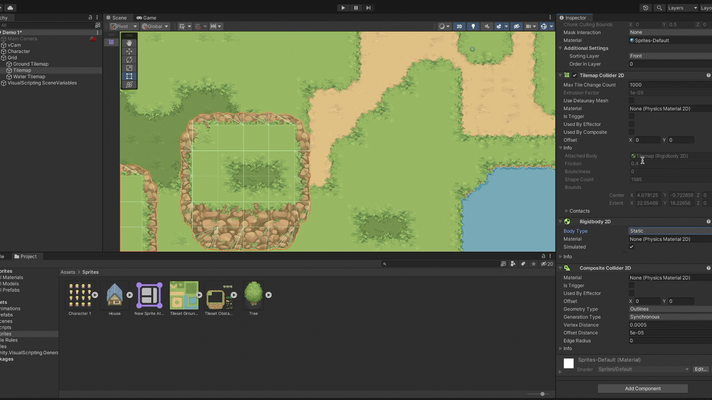Toggle Simulated on the Rigidbody 2D
Viewport: 712px width, 400px height.
(x=632, y=247)
